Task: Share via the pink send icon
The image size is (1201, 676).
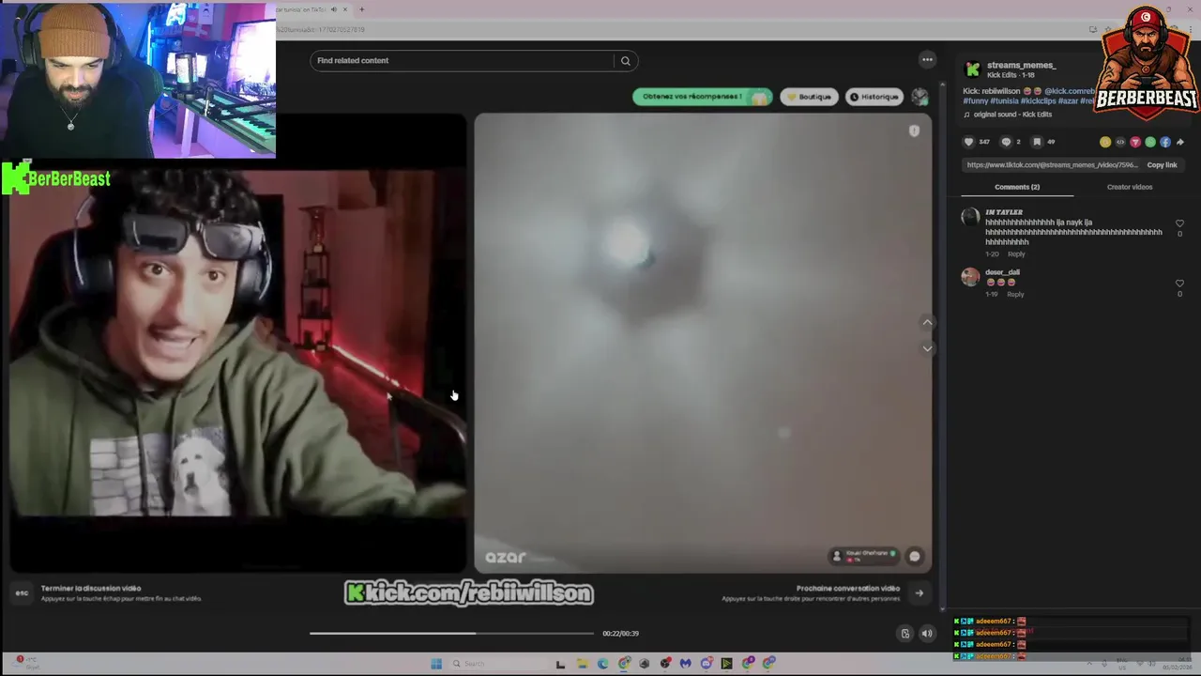Action: click(1135, 142)
